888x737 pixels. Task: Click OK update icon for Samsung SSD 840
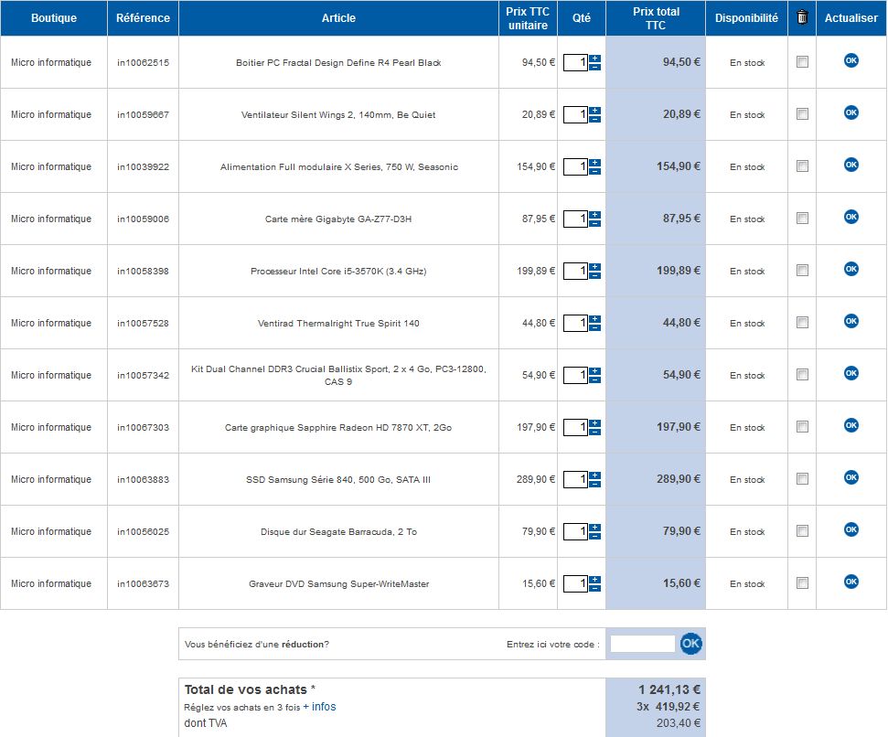click(851, 477)
